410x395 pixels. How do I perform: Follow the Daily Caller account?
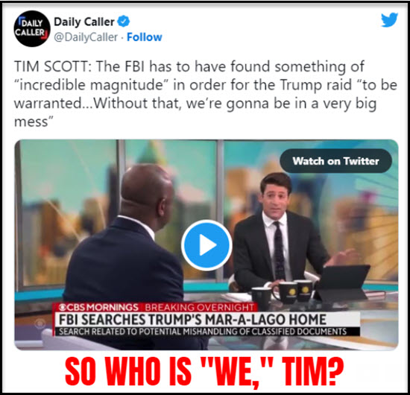point(145,37)
